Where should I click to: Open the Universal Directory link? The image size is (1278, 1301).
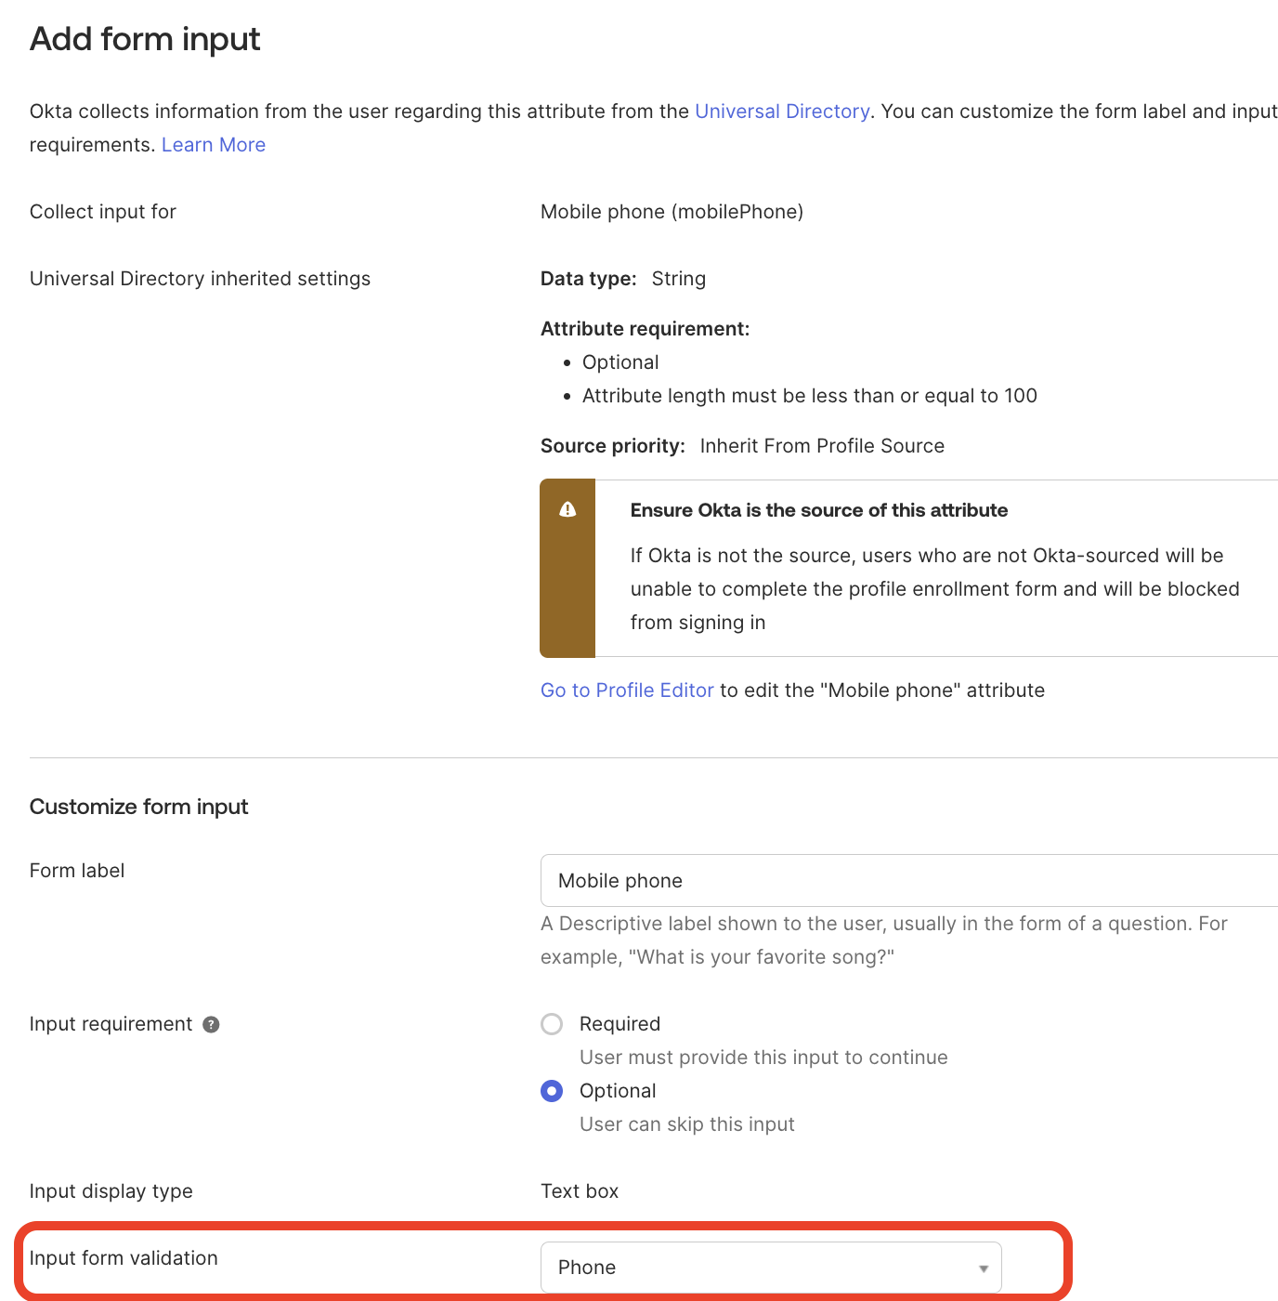(x=782, y=111)
